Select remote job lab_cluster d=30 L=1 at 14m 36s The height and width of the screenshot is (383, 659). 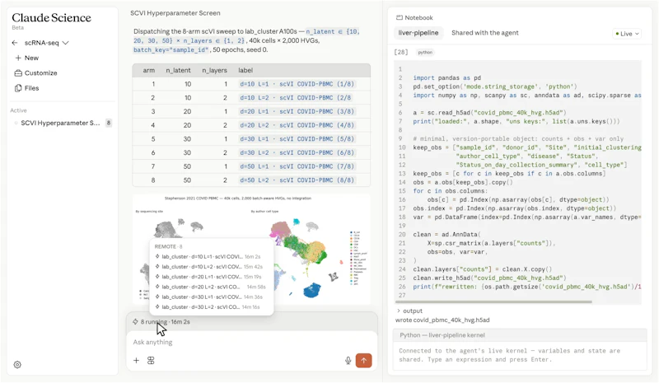pyautogui.click(x=208, y=297)
